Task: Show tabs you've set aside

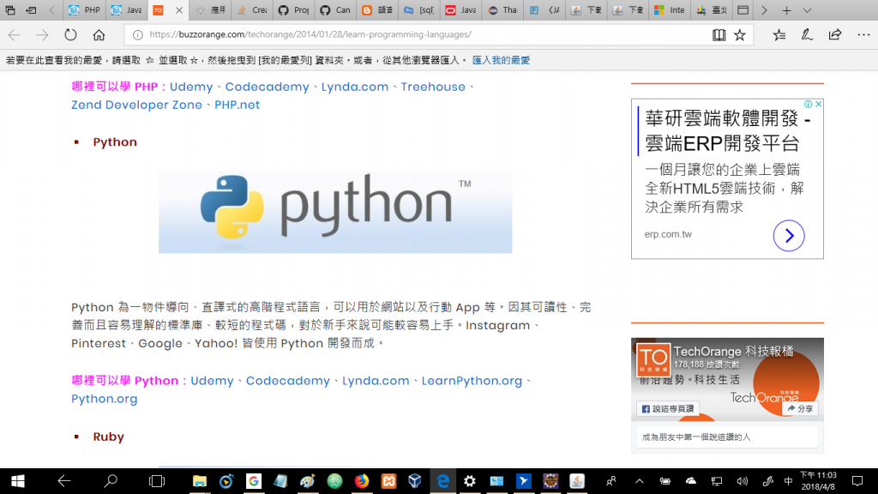Action: (x=10, y=10)
